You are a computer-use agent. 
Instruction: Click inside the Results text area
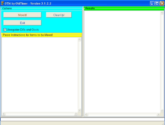pos(122,62)
